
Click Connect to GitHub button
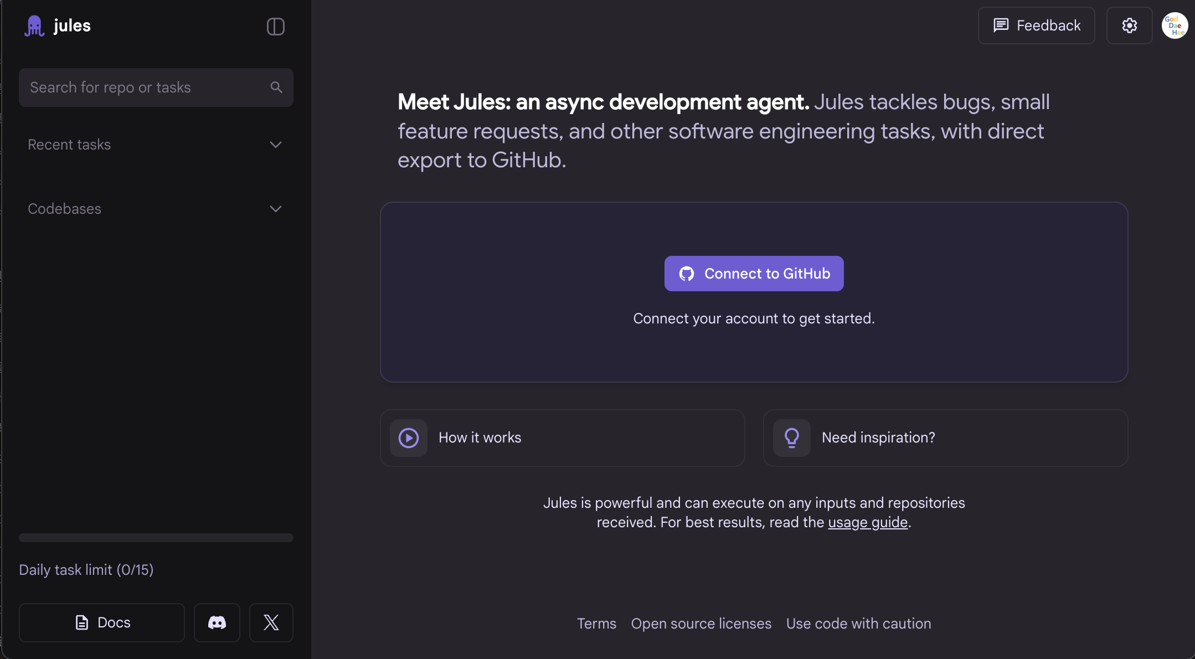click(754, 274)
